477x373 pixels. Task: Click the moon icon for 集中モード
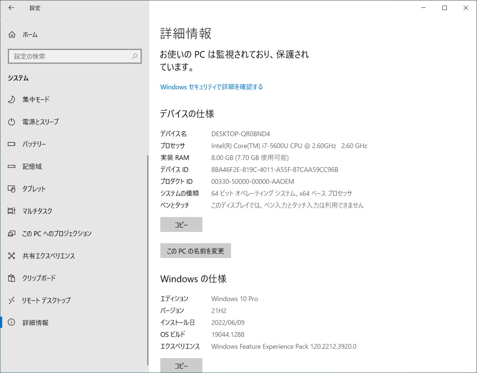(x=12, y=99)
